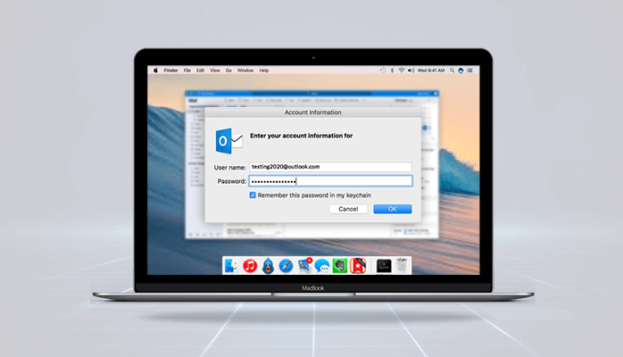Screen dimensions: 623x357
Task: Open red star Wunderlist icon in Dock
Action: click(358, 266)
